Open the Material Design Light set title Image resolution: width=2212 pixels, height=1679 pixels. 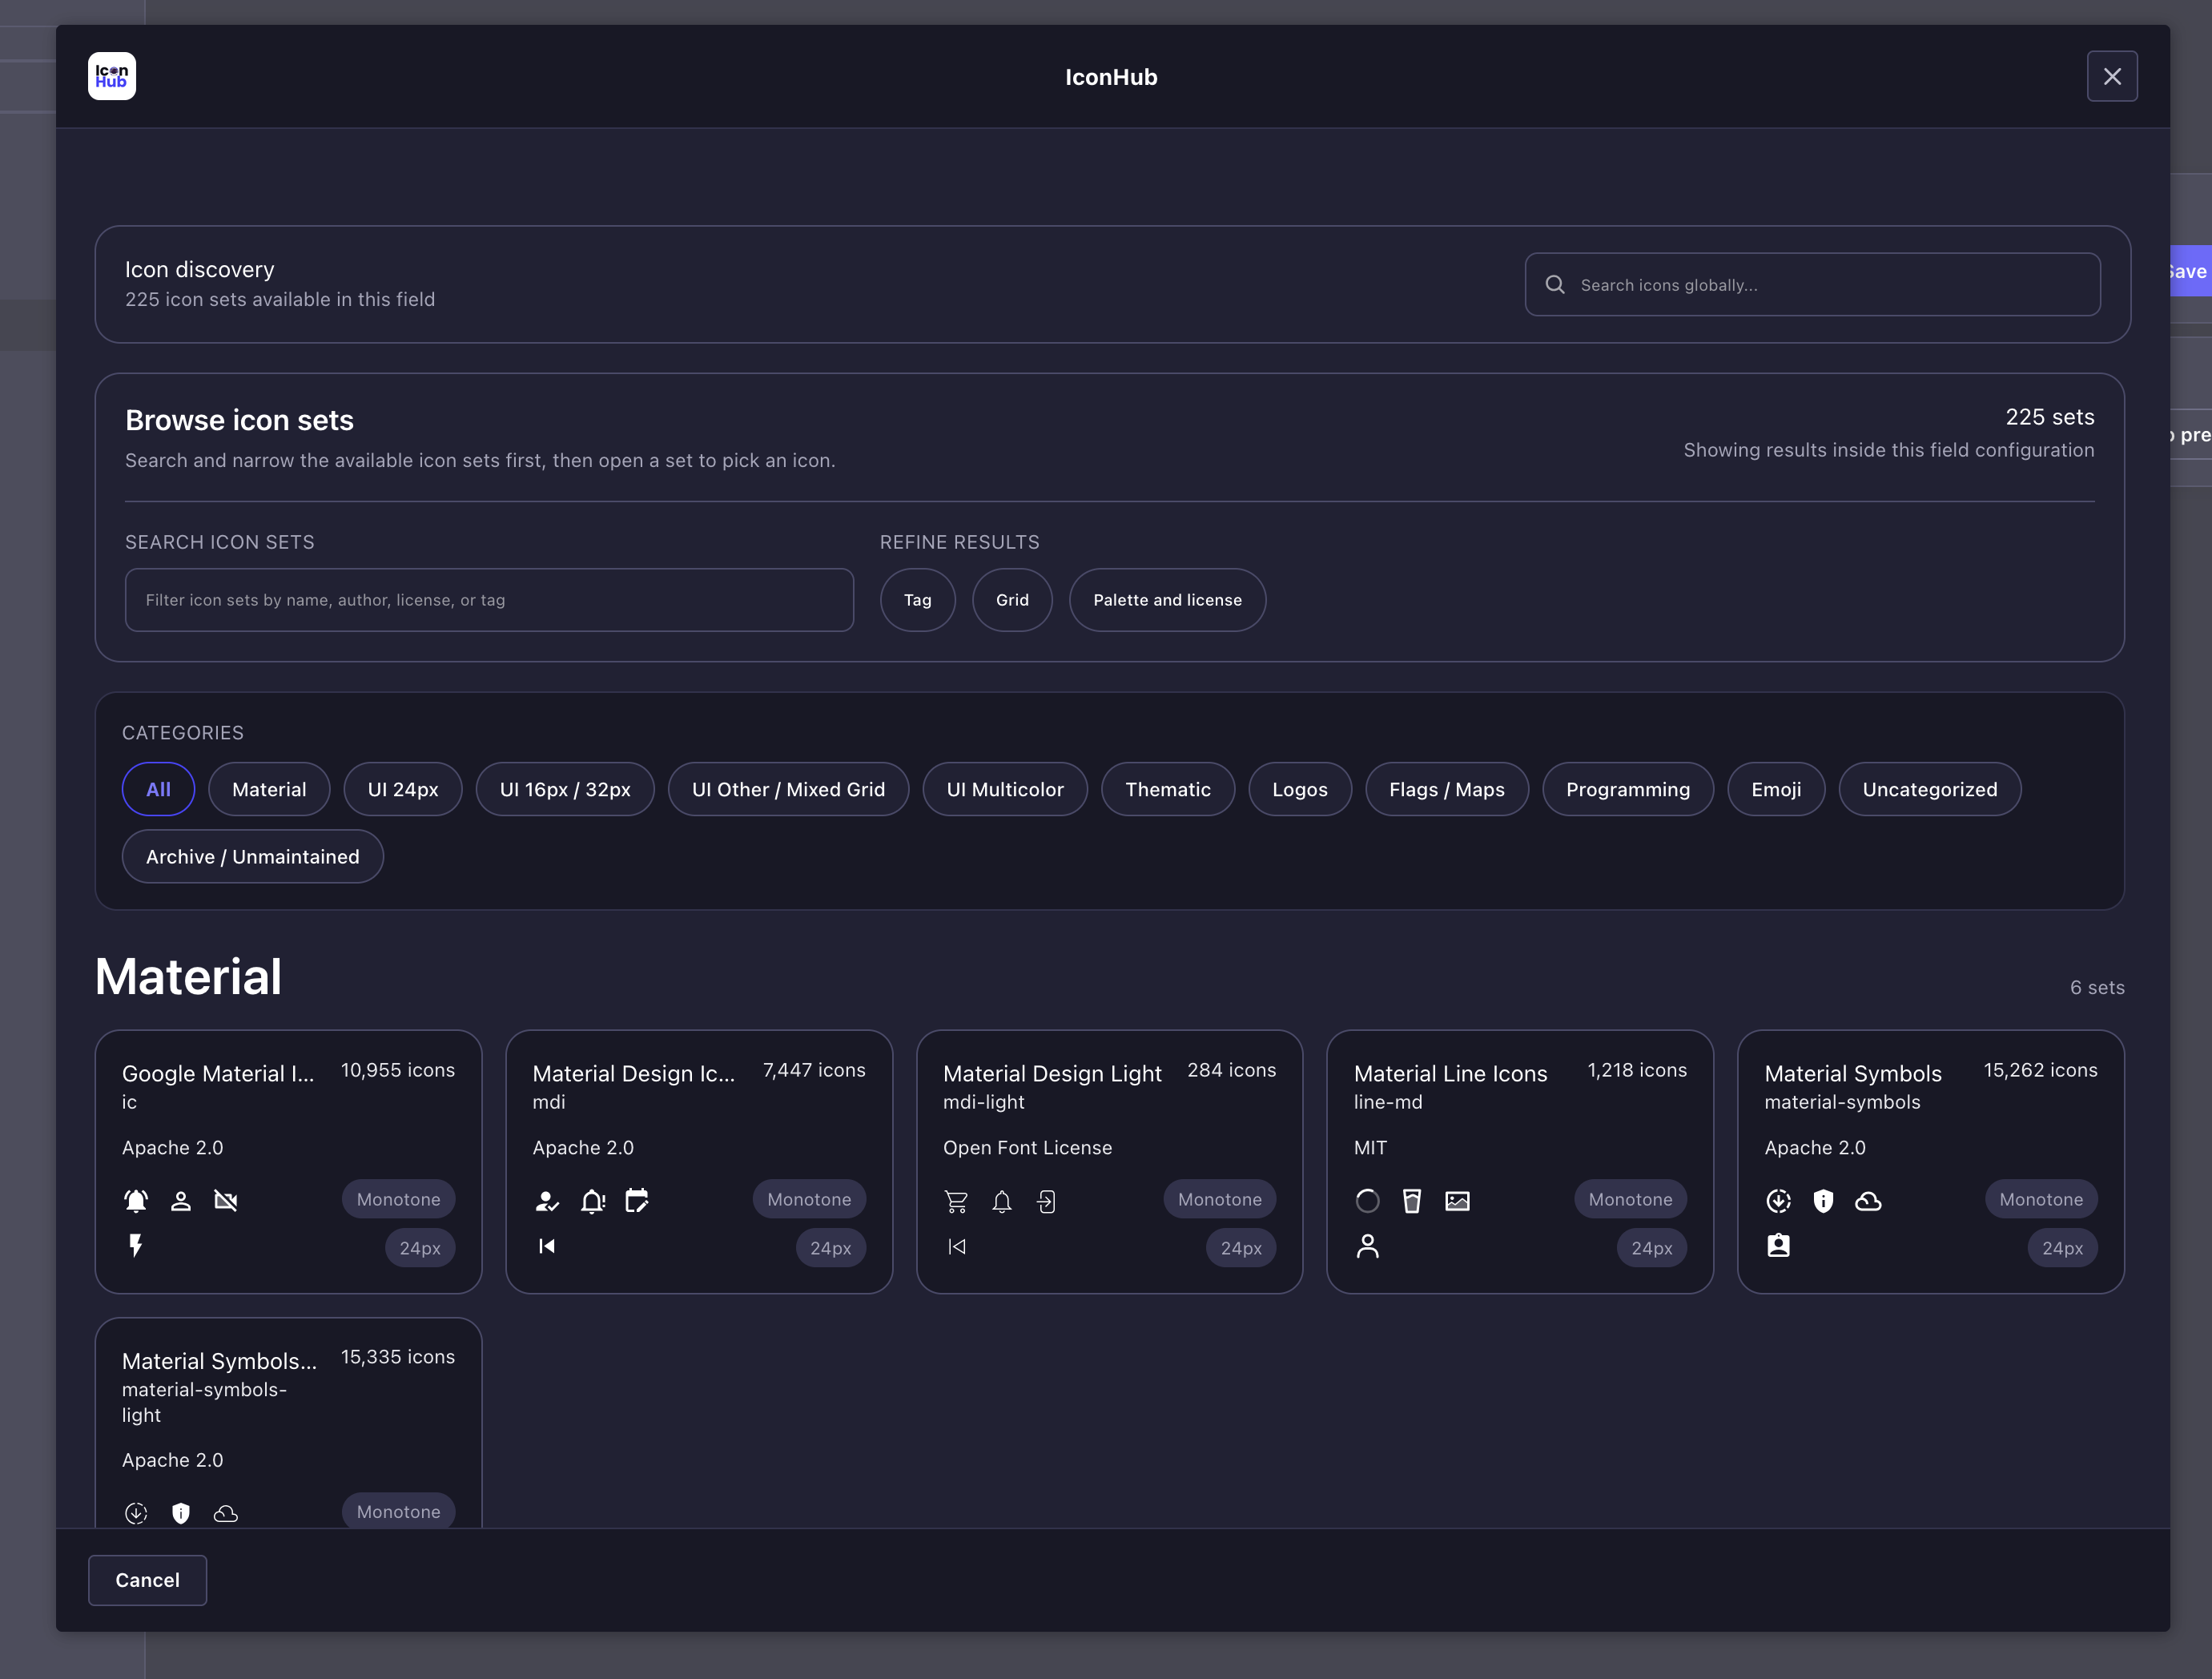coord(1052,1073)
